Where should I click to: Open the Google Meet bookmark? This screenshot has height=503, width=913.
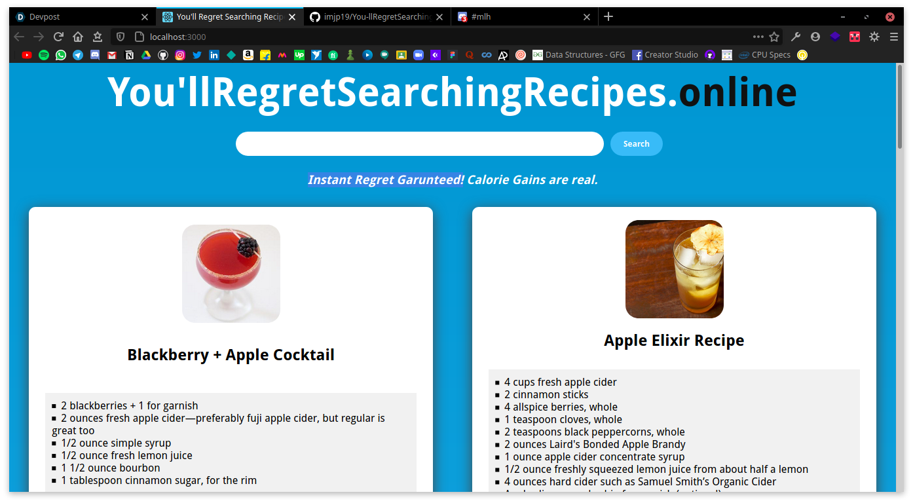click(384, 55)
